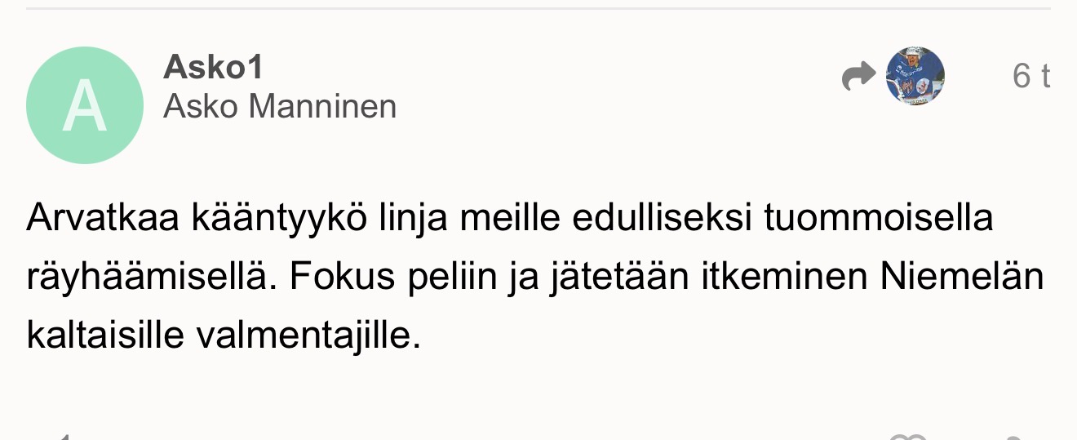Image resolution: width=1077 pixels, height=440 pixels.
Task: Click the word "kaltaisille" in the last line
Action: 104,335
